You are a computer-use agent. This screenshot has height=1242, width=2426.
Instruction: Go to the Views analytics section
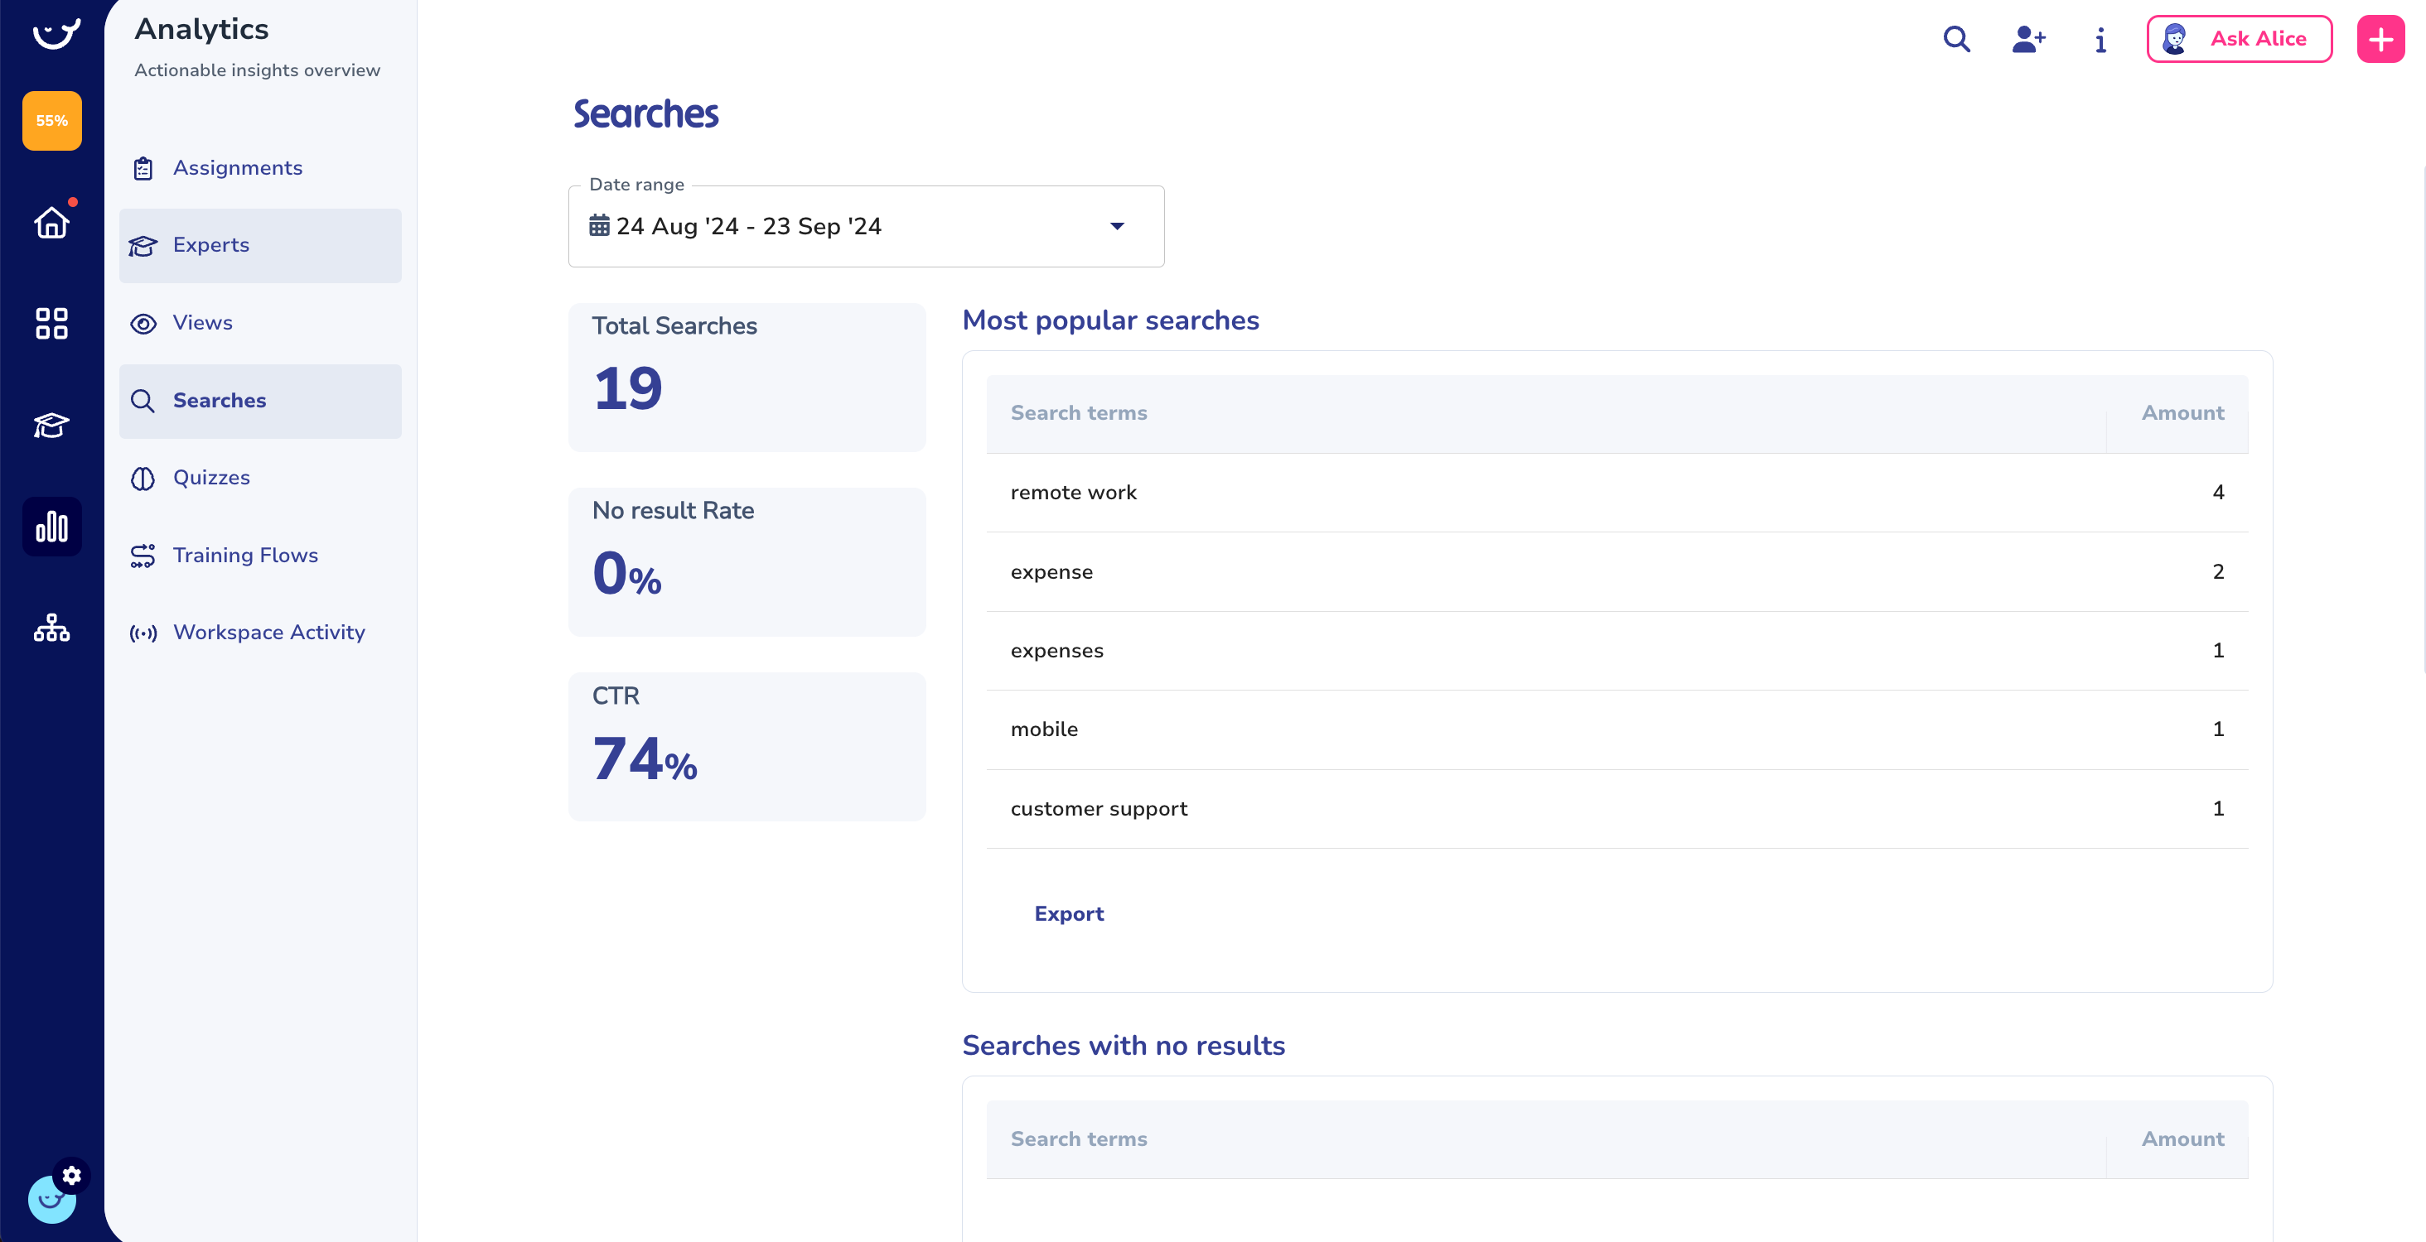[x=202, y=323]
